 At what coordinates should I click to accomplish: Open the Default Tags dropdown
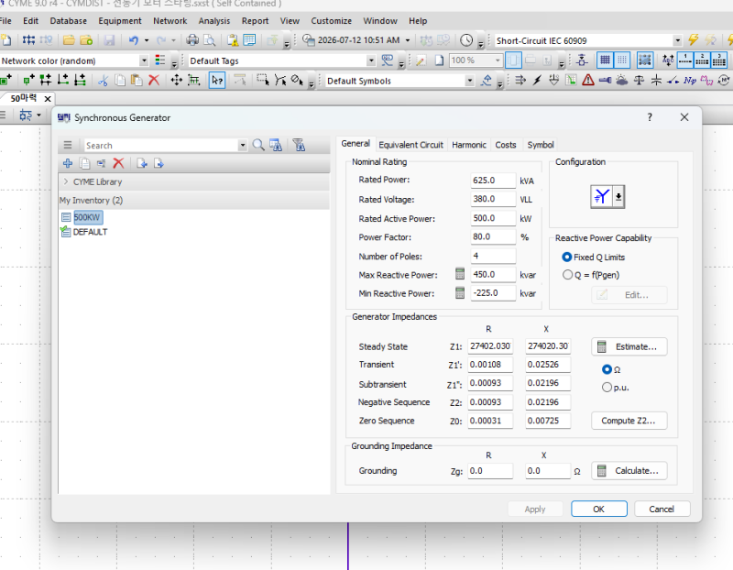(371, 60)
